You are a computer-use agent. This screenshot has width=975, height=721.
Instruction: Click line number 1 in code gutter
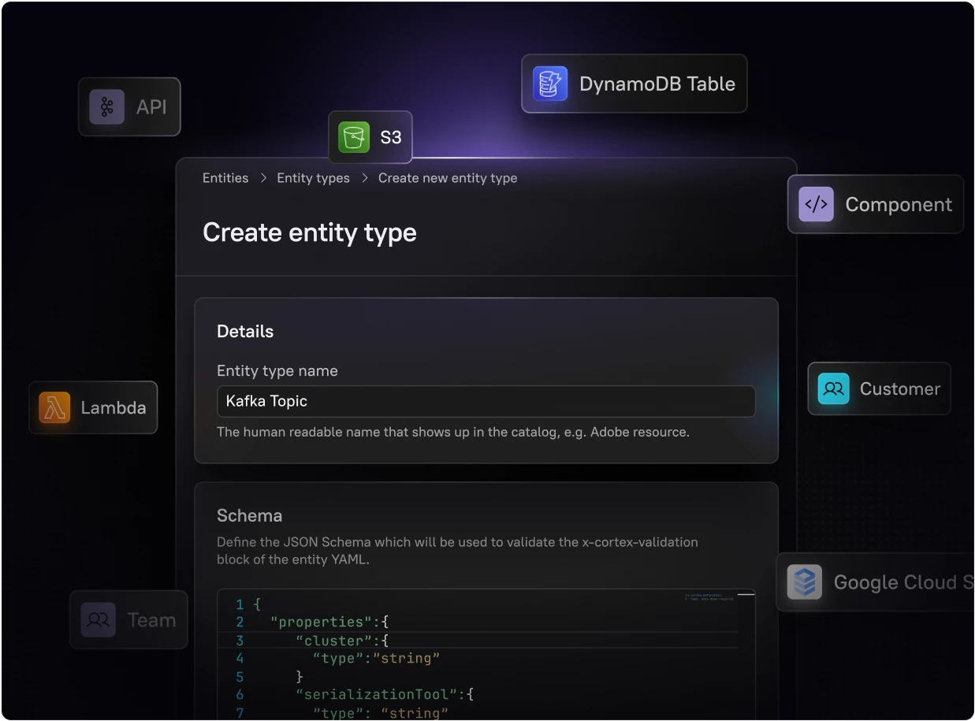240,604
